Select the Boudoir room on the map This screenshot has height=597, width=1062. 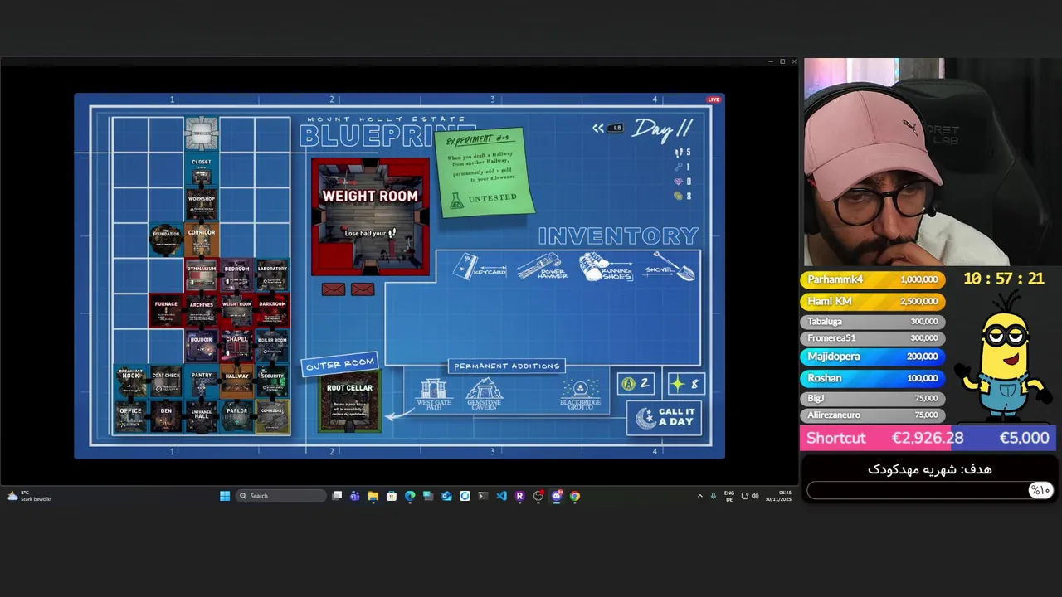click(x=202, y=347)
